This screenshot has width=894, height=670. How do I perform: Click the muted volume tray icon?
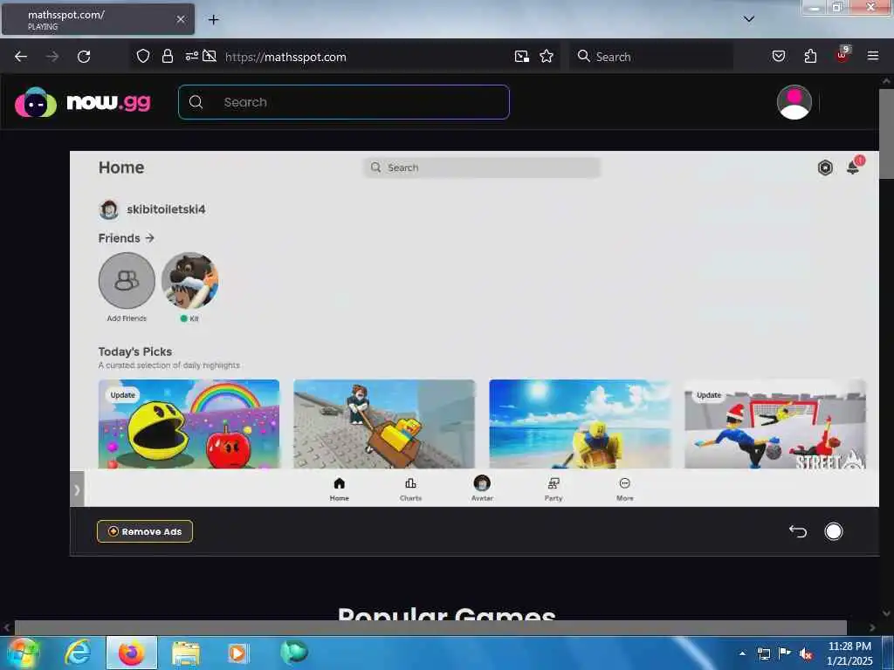pyautogui.click(x=806, y=654)
